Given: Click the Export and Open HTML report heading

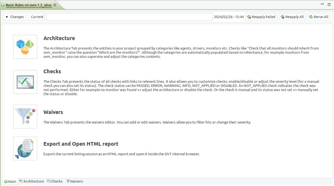Looking at the screenshot, I should point(81,144).
